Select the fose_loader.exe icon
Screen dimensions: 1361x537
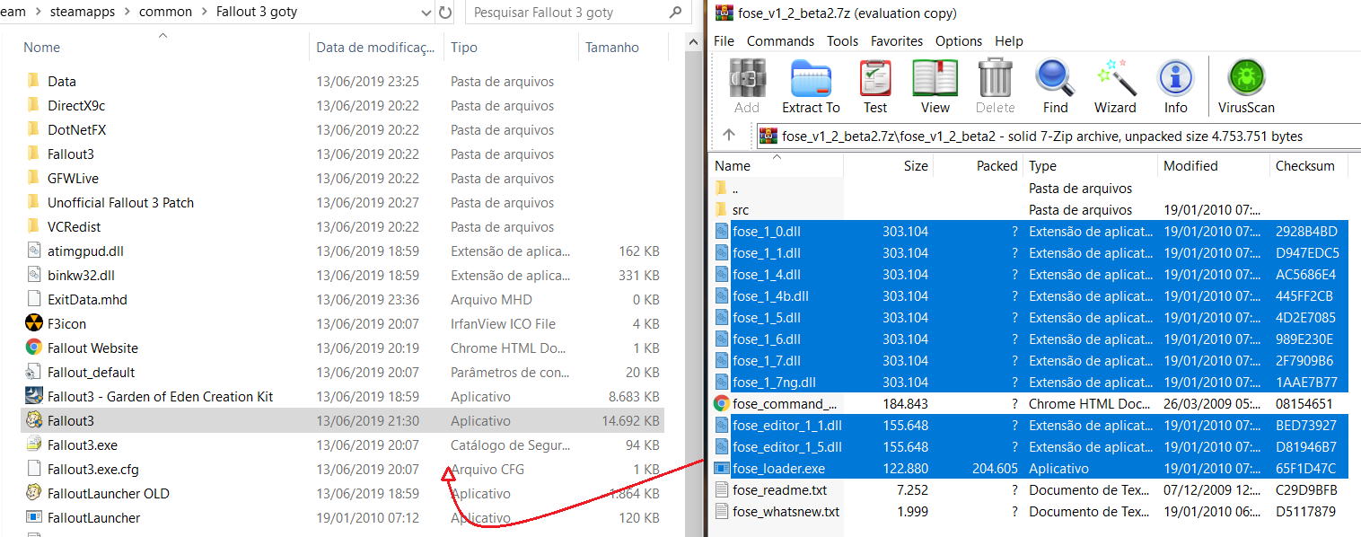click(722, 469)
